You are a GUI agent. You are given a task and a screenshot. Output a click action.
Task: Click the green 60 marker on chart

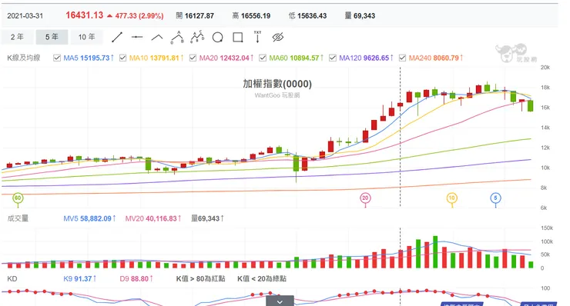(x=18, y=198)
